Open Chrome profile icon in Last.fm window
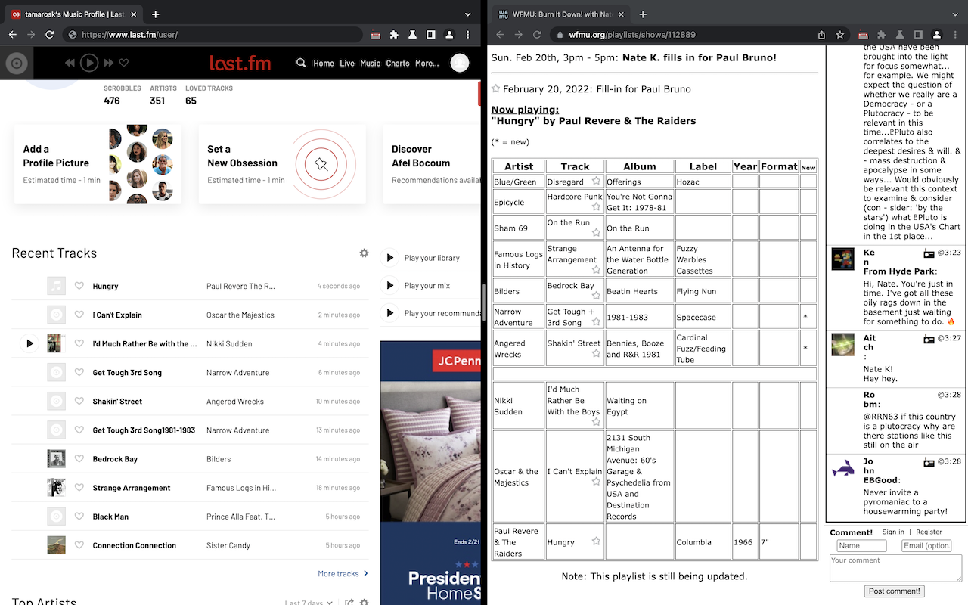Image resolution: width=968 pixels, height=605 pixels. click(x=449, y=35)
